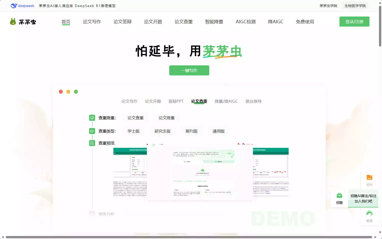Click the 查重降重 step icon
The height and width of the screenshot is (239, 382).
tap(92, 118)
